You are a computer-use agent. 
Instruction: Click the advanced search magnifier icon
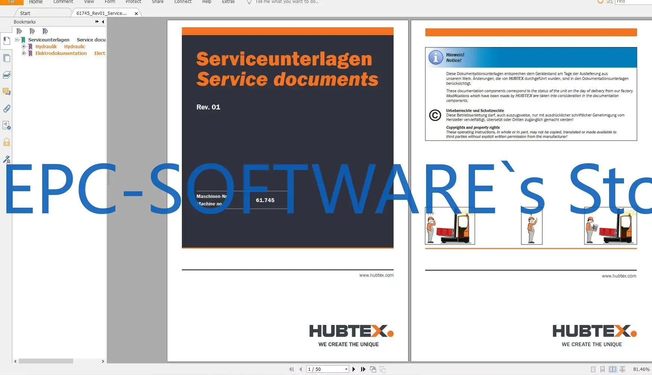(x=610, y=2)
